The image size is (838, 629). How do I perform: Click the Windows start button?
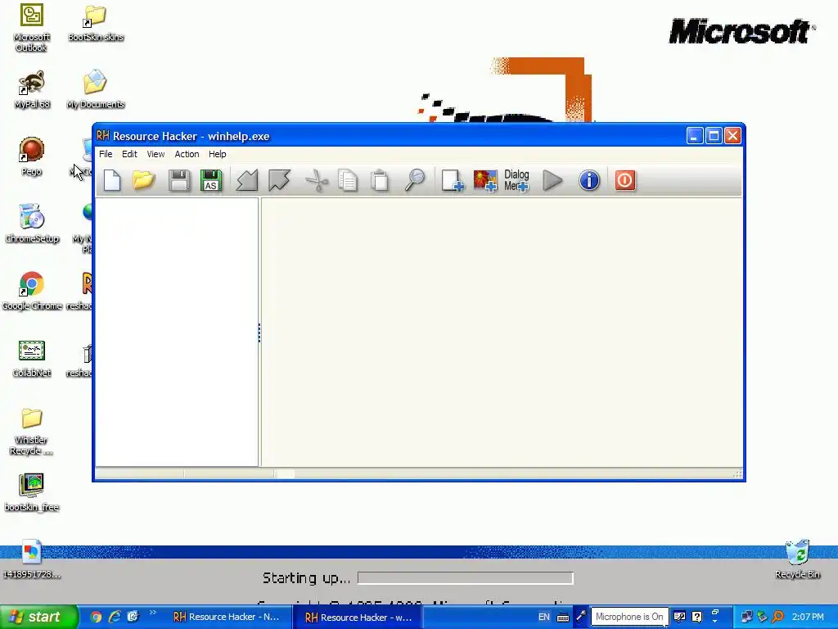(x=38, y=617)
